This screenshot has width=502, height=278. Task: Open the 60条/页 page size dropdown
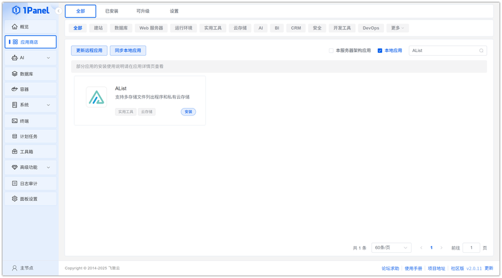coord(391,248)
